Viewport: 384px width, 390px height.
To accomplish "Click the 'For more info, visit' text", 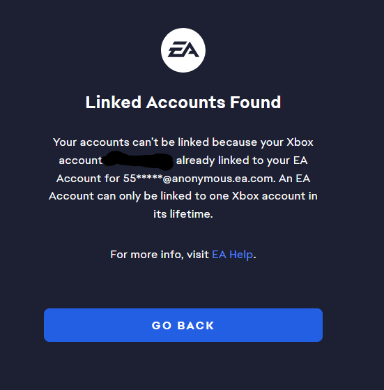I will tap(160, 255).
